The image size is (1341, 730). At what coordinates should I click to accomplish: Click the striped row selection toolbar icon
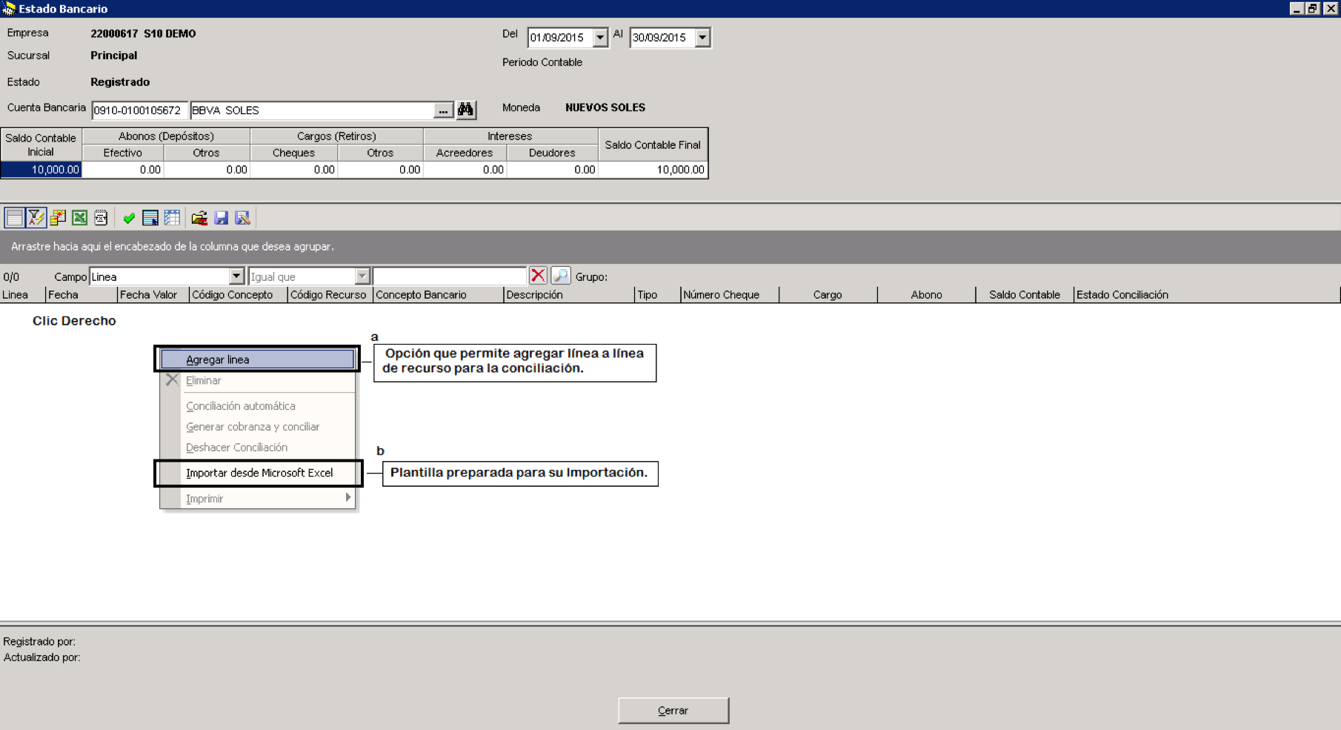[x=150, y=218]
